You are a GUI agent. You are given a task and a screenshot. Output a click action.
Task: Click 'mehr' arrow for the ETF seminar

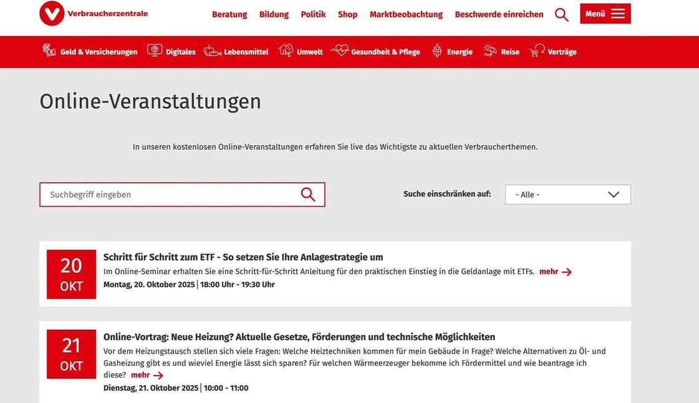(555, 272)
